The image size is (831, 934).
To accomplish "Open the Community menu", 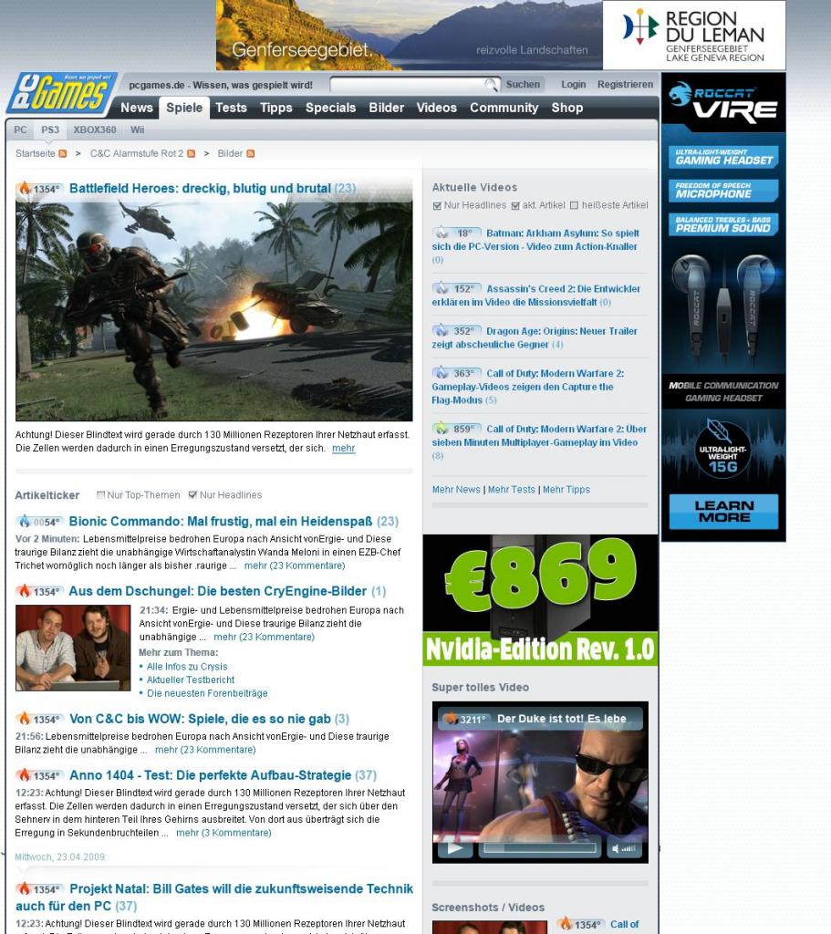I will [504, 108].
